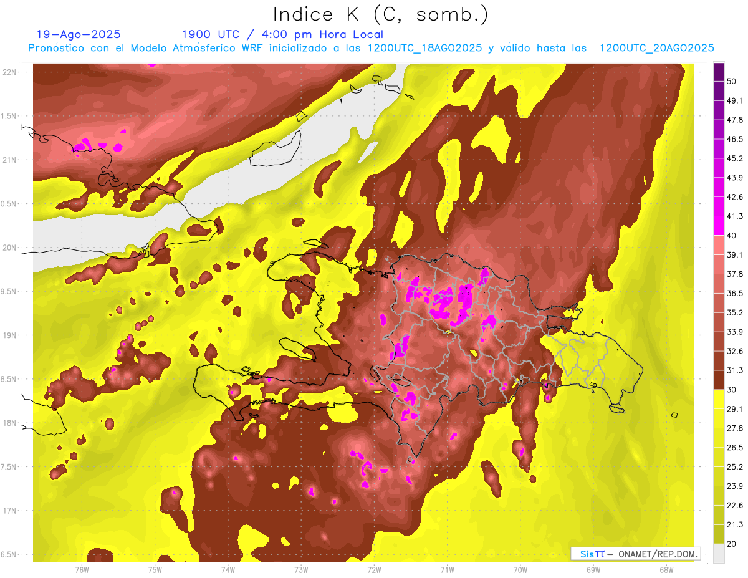Select the date '19-Ago-2025'
Image resolution: width=748 pixels, height=578 pixels.
[x=79, y=34]
